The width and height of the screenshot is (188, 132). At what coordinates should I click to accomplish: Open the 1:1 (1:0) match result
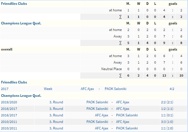coord(167,128)
